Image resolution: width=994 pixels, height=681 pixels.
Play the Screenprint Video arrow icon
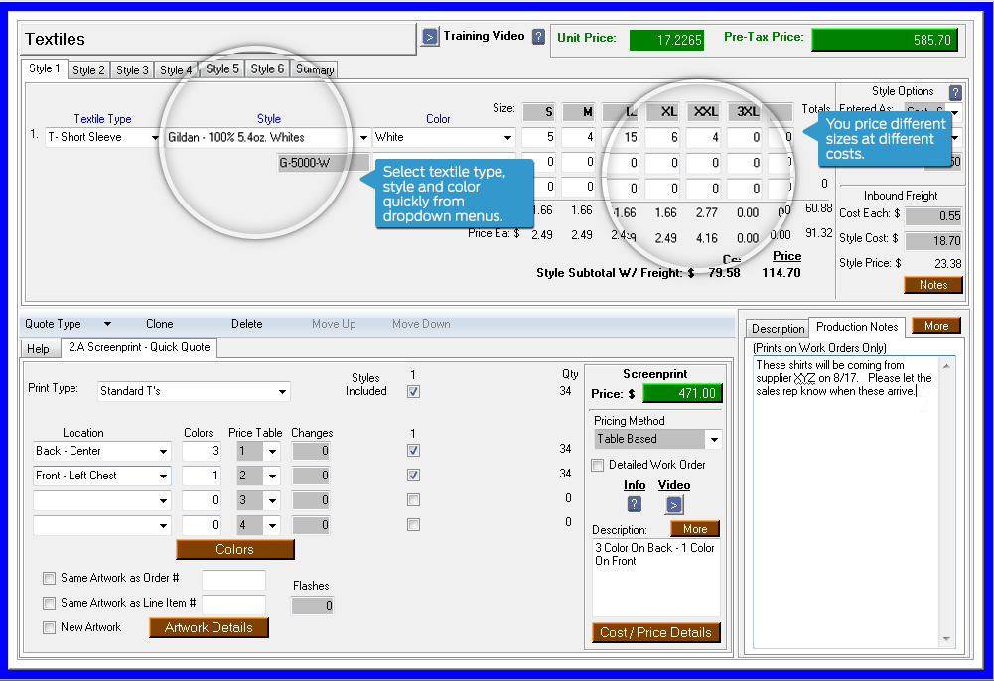coord(674,504)
